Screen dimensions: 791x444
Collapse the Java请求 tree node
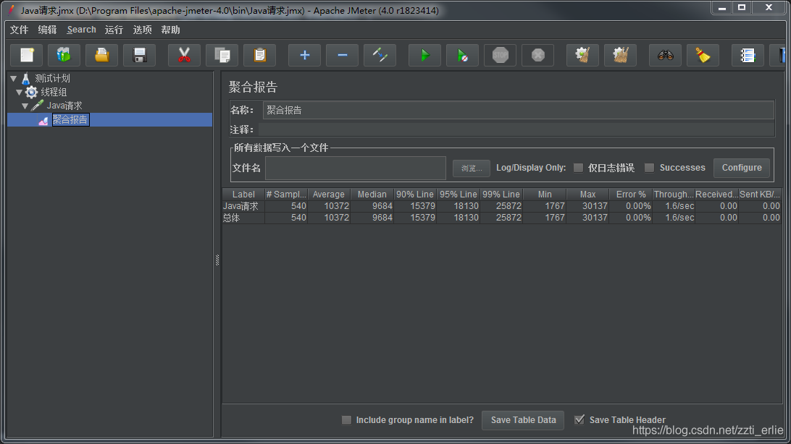pyautogui.click(x=25, y=106)
